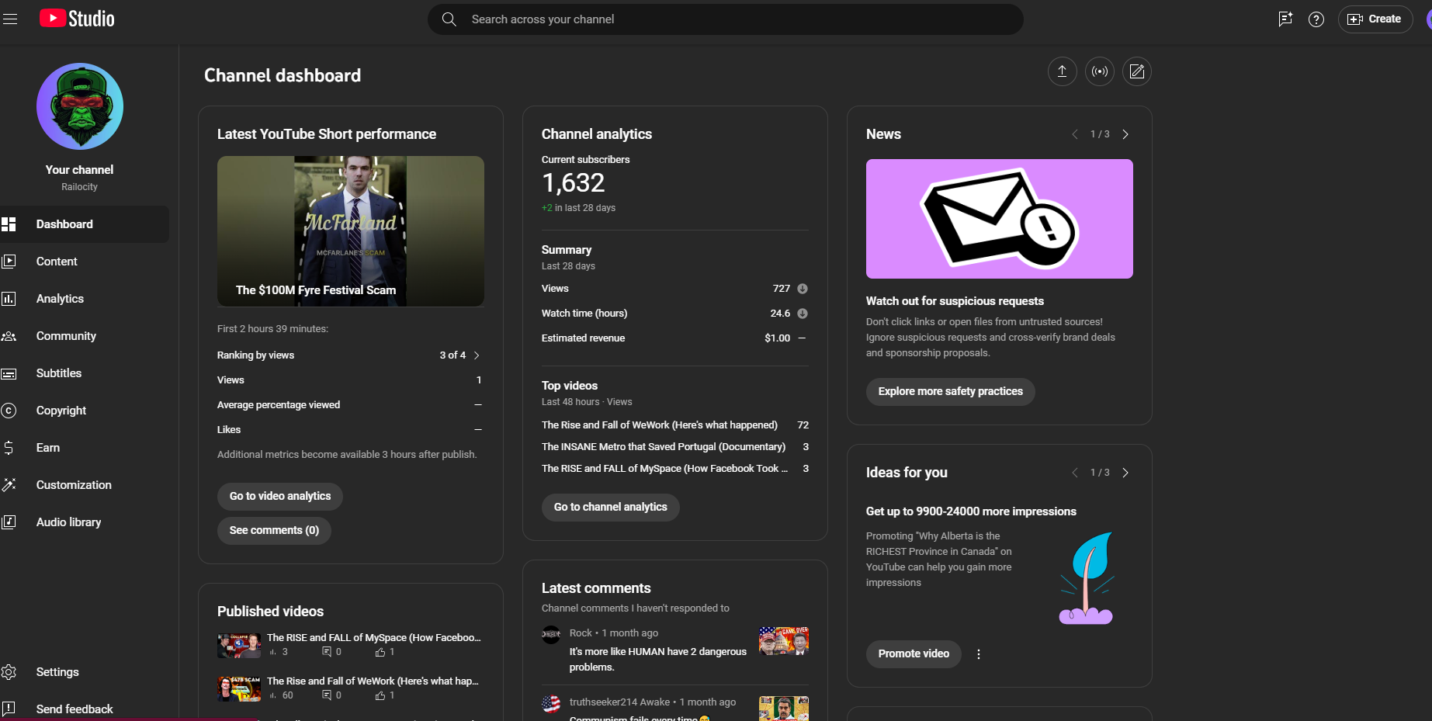Open Earn in the sidebar
This screenshot has width=1432, height=721.
tap(84, 448)
